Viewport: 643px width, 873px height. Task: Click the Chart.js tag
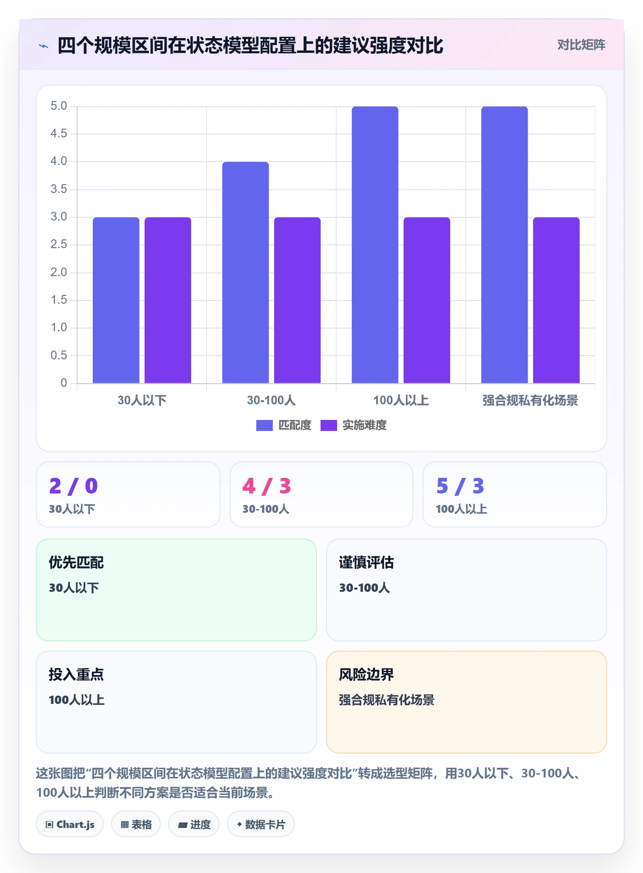tap(70, 824)
